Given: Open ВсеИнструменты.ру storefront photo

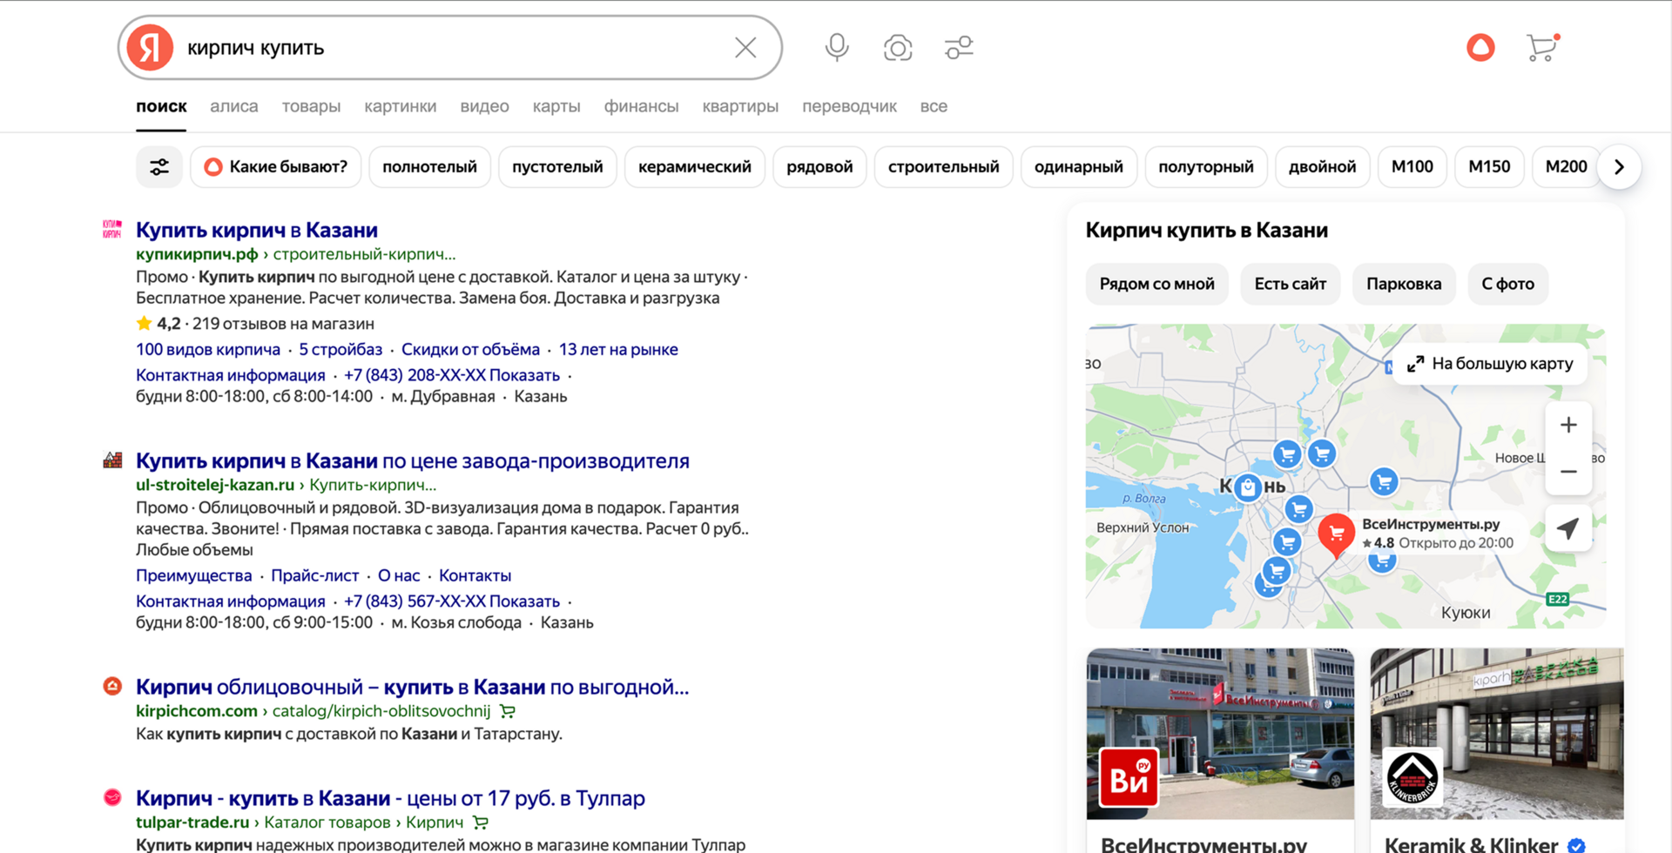Looking at the screenshot, I should [x=1220, y=734].
